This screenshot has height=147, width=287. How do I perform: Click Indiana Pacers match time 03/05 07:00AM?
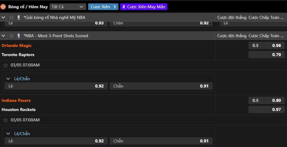click(25, 120)
